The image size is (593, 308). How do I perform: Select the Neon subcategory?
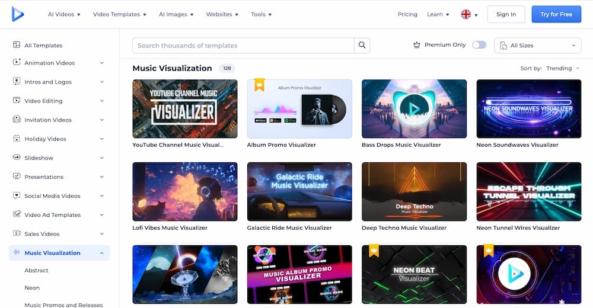(32, 288)
